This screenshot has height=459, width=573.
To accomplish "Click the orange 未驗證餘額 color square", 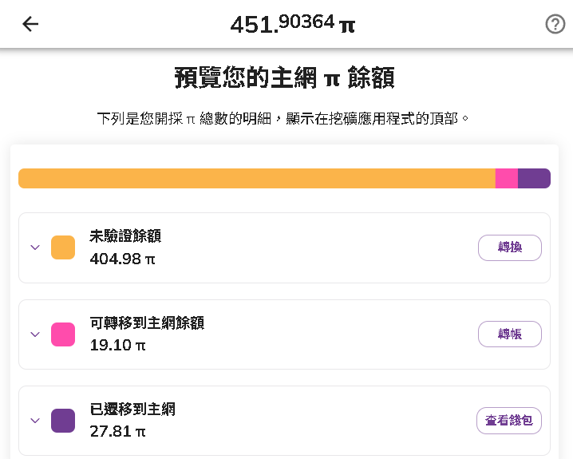I will coord(63,247).
